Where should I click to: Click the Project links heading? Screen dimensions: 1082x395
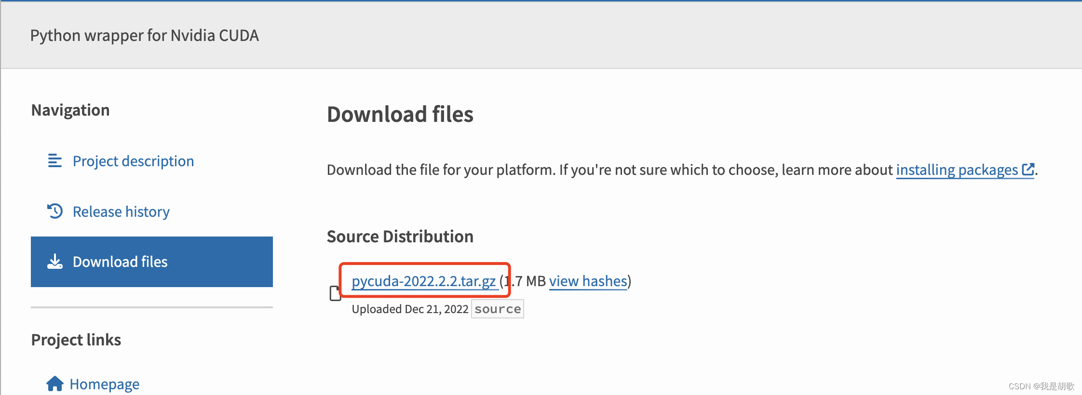(x=76, y=340)
